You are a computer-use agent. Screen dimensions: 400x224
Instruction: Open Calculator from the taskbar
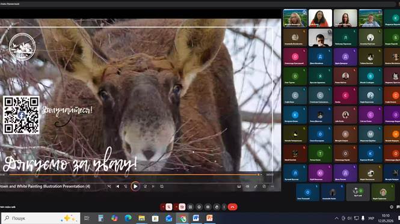click(101, 218)
